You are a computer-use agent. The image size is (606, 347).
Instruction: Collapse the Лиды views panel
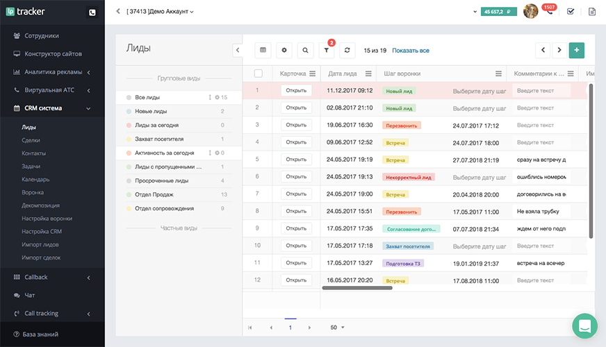pos(237,50)
